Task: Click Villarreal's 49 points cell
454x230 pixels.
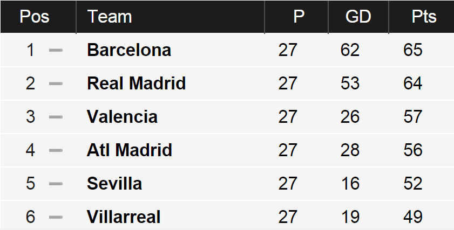Action: point(413,217)
